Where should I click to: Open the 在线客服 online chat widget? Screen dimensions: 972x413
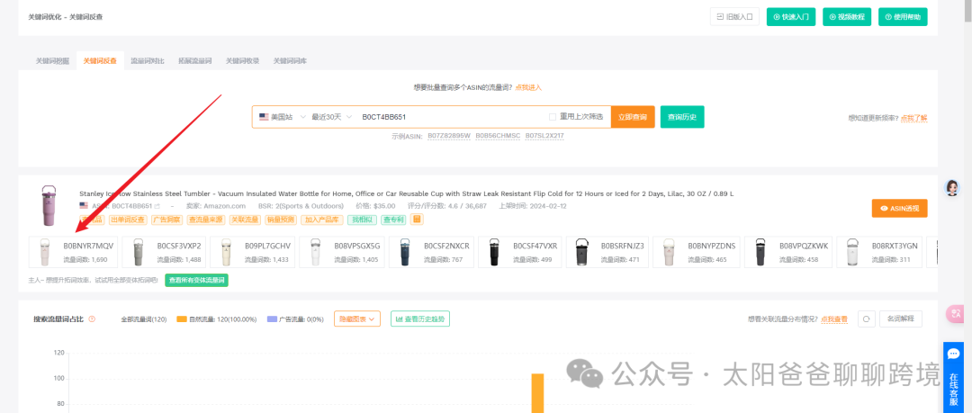(x=953, y=378)
